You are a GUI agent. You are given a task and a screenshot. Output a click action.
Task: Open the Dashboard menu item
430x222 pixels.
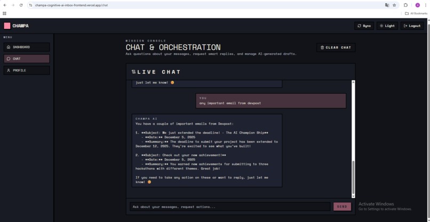27,47
